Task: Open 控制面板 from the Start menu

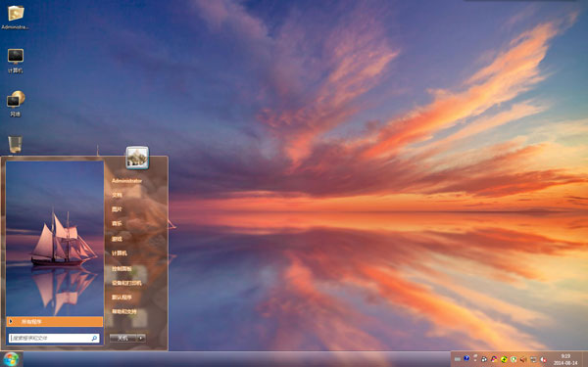Action: [122, 269]
